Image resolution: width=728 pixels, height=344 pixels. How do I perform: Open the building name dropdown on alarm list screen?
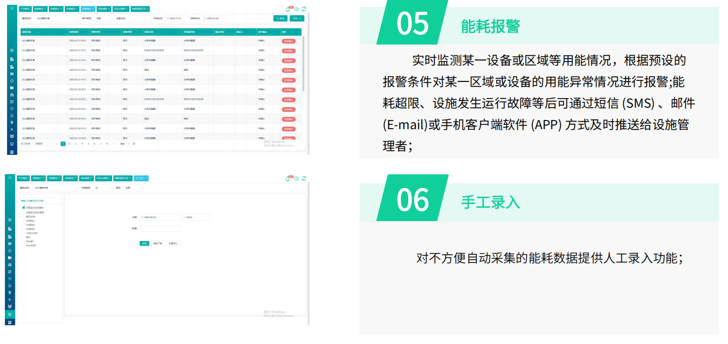click(57, 18)
